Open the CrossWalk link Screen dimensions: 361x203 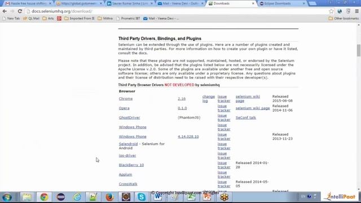[x=128, y=184]
